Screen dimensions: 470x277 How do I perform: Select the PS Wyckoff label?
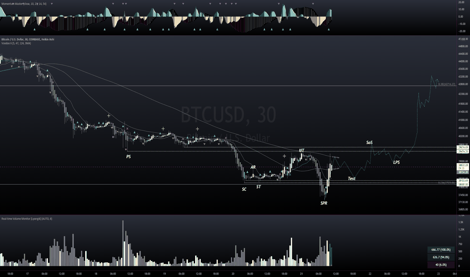[129, 156]
